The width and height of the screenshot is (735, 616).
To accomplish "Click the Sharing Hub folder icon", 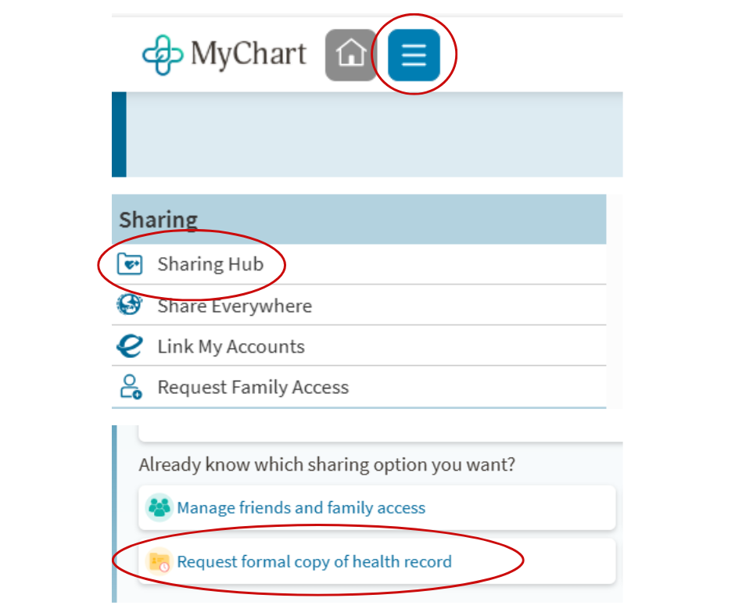I will click(x=130, y=264).
